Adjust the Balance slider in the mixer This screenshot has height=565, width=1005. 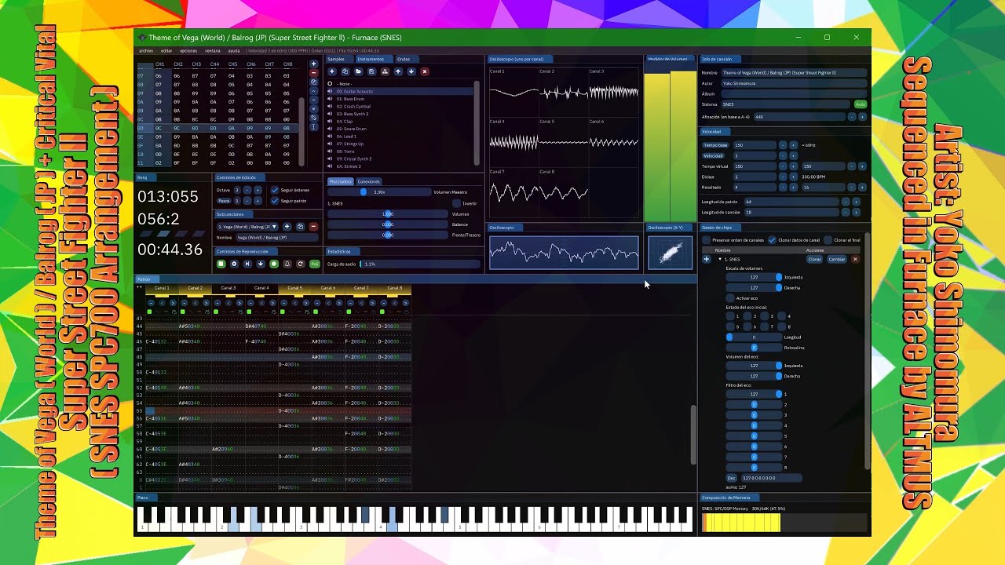(x=388, y=224)
